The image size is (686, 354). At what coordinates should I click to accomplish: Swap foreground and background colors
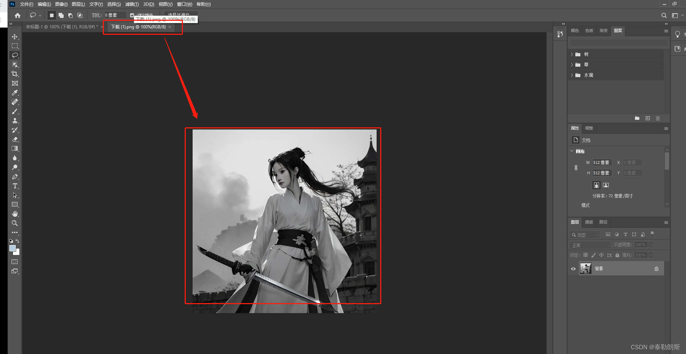[17, 241]
